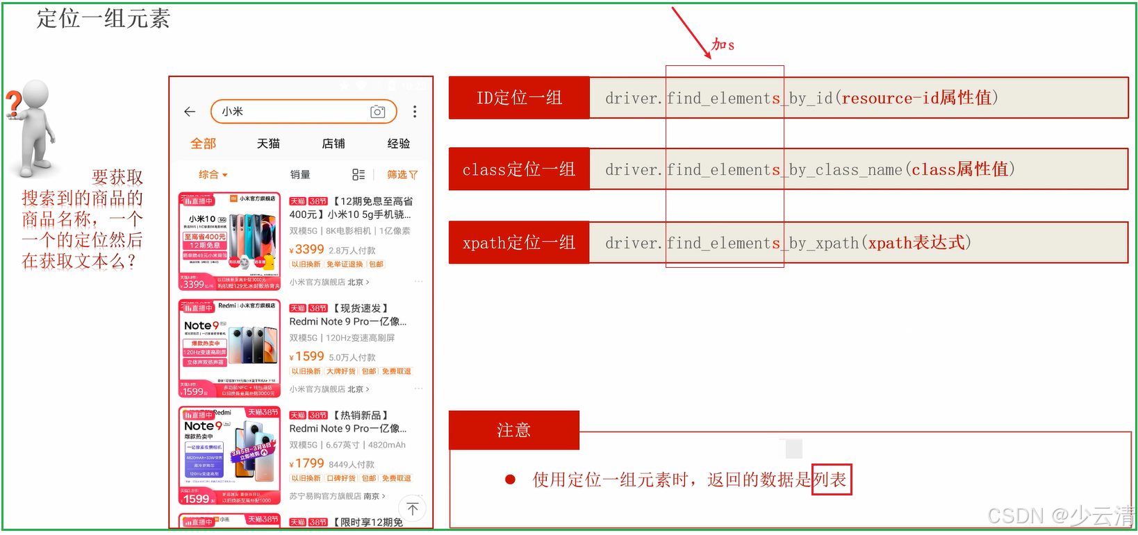Click the xpath定位一组 red label
This screenshot has height=535, width=1138.
coord(519,243)
